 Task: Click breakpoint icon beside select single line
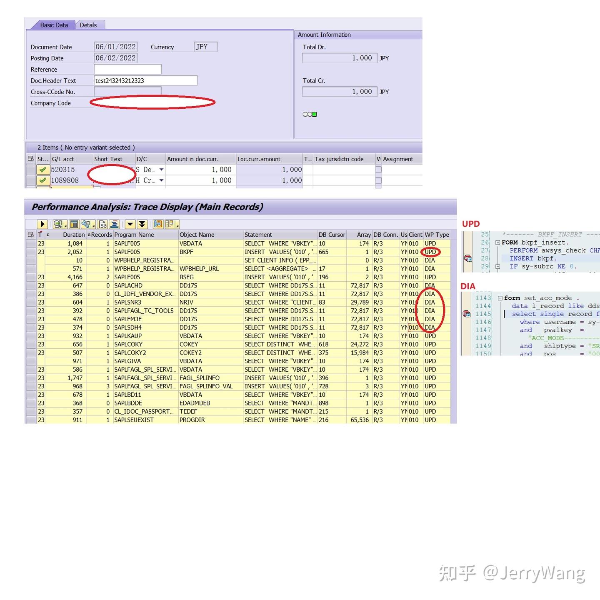tap(467, 314)
